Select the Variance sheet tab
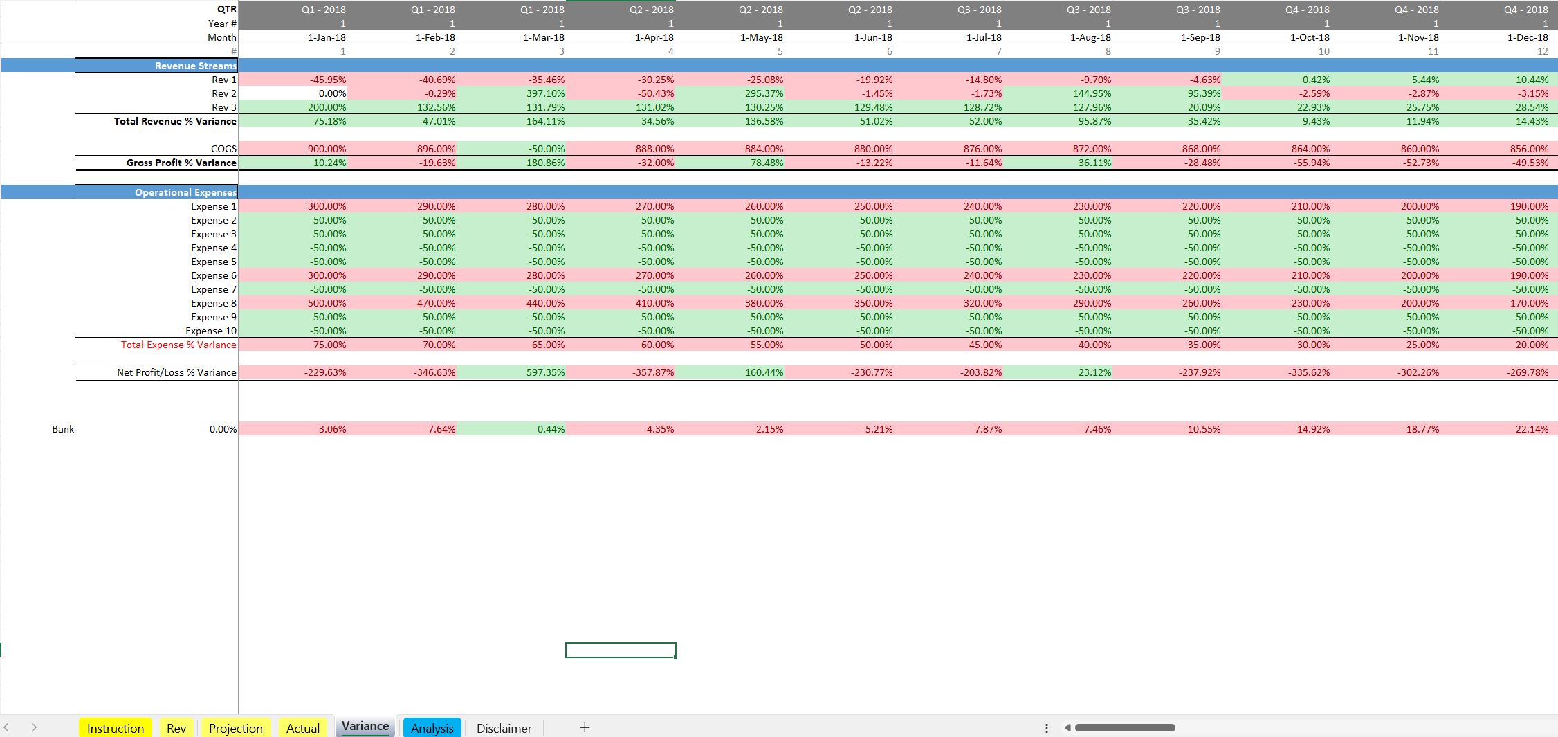Image resolution: width=1558 pixels, height=737 pixels. [365, 726]
